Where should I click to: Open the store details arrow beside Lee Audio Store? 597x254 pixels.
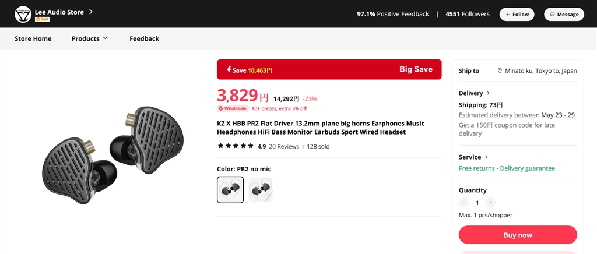pyautogui.click(x=91, y=12)
